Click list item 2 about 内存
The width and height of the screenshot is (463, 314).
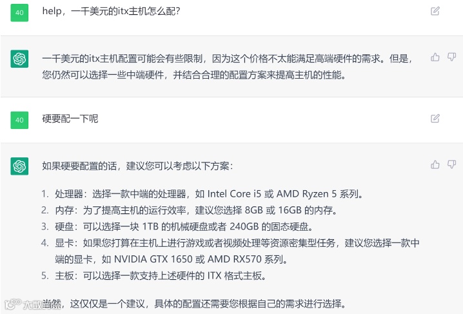click(190, 210)
